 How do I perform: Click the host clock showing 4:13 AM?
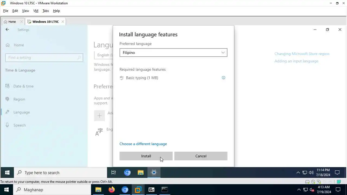tap(324, 190)
